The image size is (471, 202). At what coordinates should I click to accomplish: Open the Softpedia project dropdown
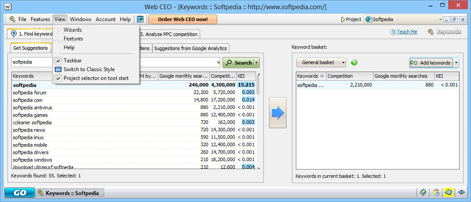[x=440, y=19]
